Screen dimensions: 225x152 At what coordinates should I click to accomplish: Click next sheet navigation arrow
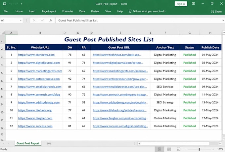point(8,143)
